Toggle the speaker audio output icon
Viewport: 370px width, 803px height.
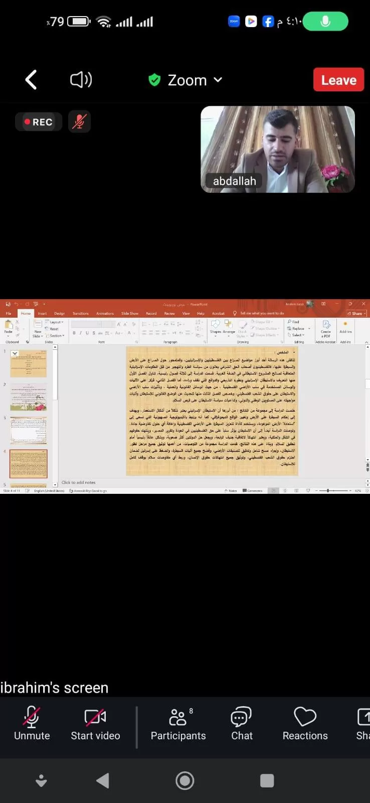click(x=81, y=80)
